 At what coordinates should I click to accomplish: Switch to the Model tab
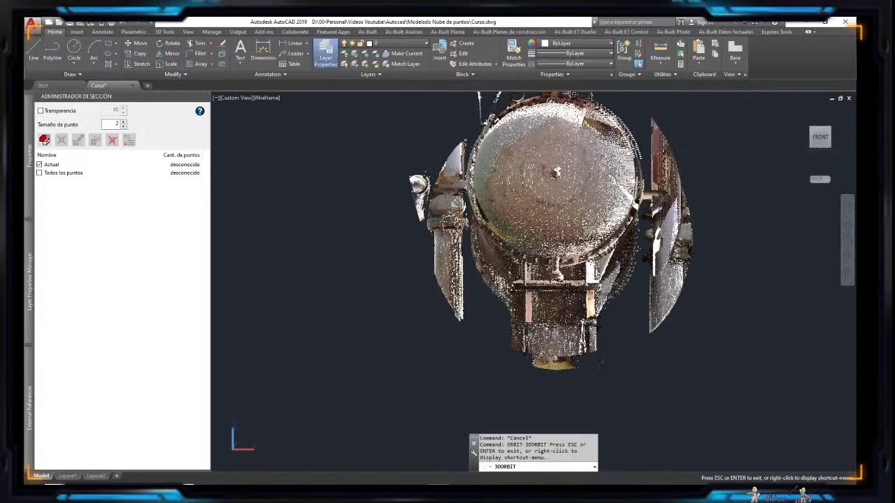pyautogui.click(x=41, y=476)
